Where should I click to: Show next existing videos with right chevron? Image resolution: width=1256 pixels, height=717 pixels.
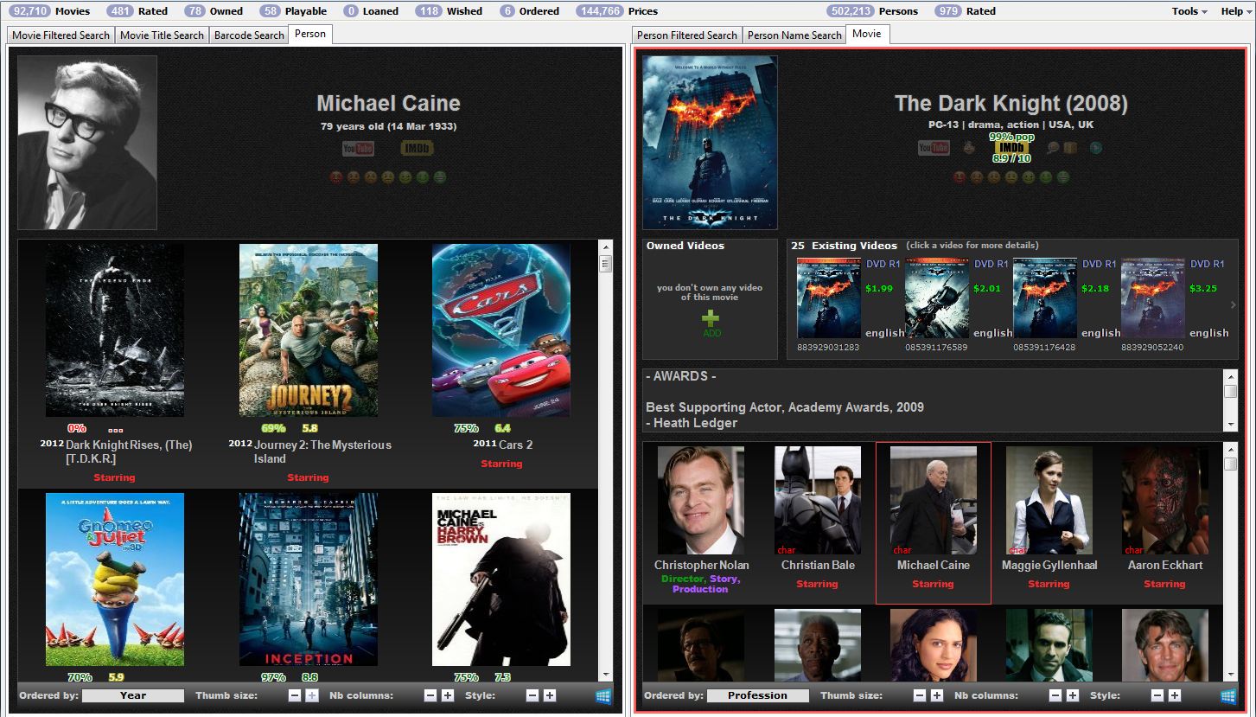tap(1233, 304)
